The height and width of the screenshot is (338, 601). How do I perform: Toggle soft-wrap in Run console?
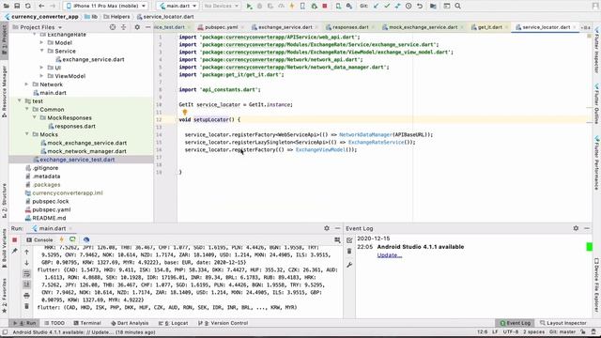point(26,273)
